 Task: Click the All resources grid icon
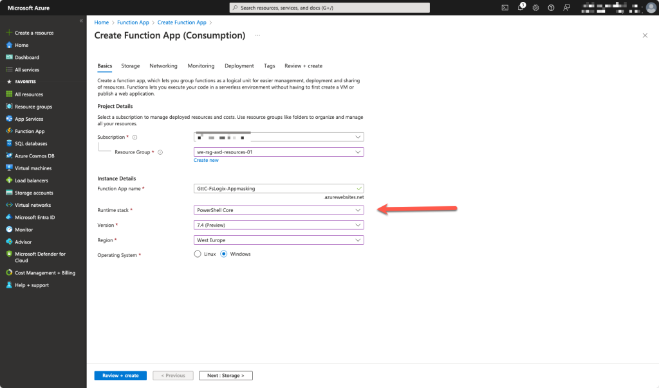pyautogui.click(x=9, y=94)
